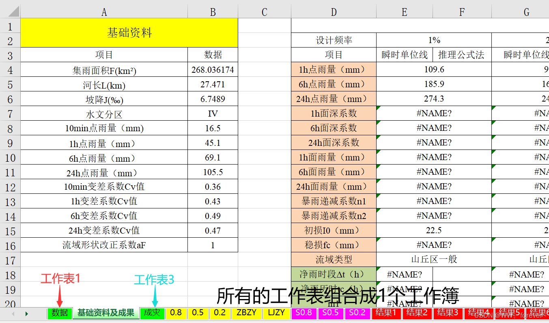This screenshot has width=549, height=323.
Task: Select the value 274.3
Action: pos(434,99)
